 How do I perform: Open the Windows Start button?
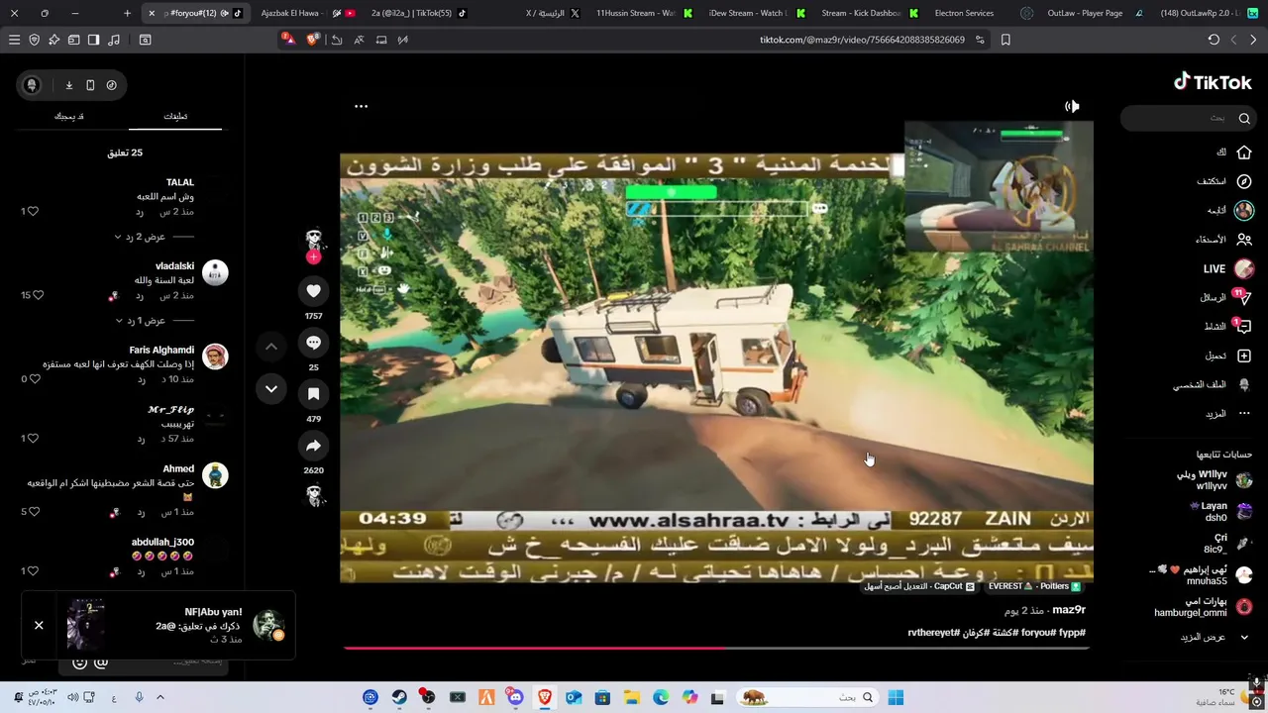click(896, 697)
